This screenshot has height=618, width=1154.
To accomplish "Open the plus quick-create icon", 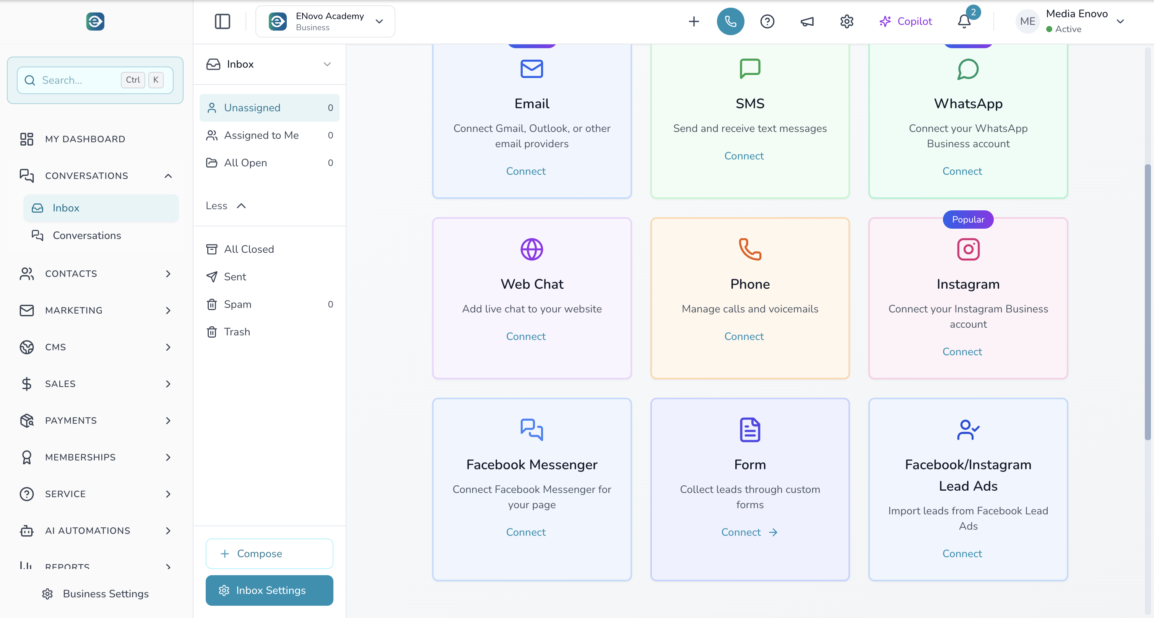I will 694,21.
